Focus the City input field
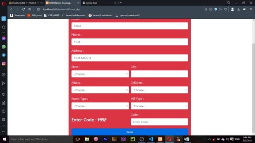The height and width of the screenshot is (143, 255). (x=159, y=74)
